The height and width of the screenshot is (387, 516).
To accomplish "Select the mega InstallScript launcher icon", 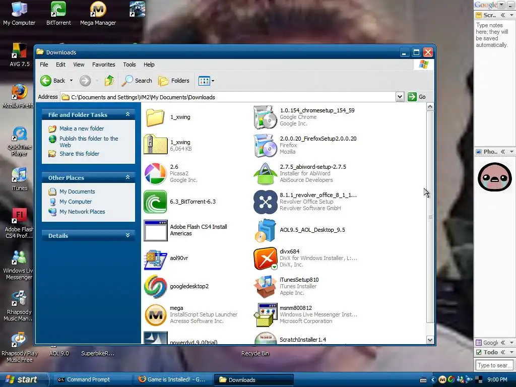I will [155, 315].
